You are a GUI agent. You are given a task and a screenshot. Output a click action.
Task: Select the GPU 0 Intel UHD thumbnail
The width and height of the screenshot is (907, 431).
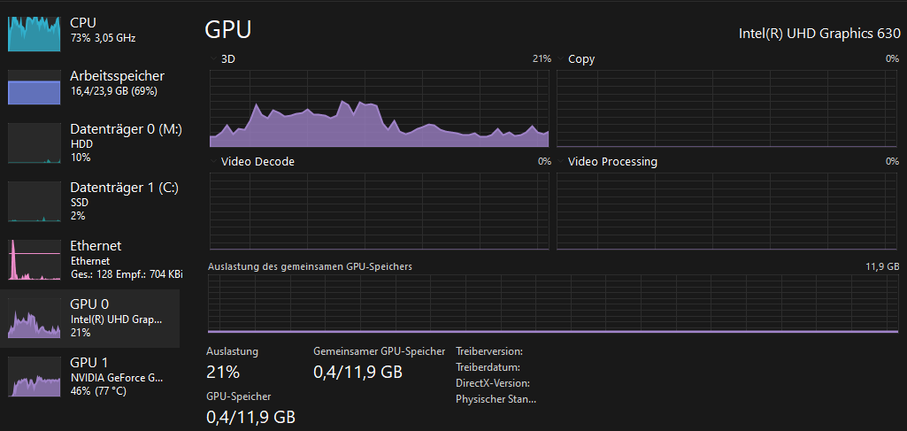pos(35,318)
